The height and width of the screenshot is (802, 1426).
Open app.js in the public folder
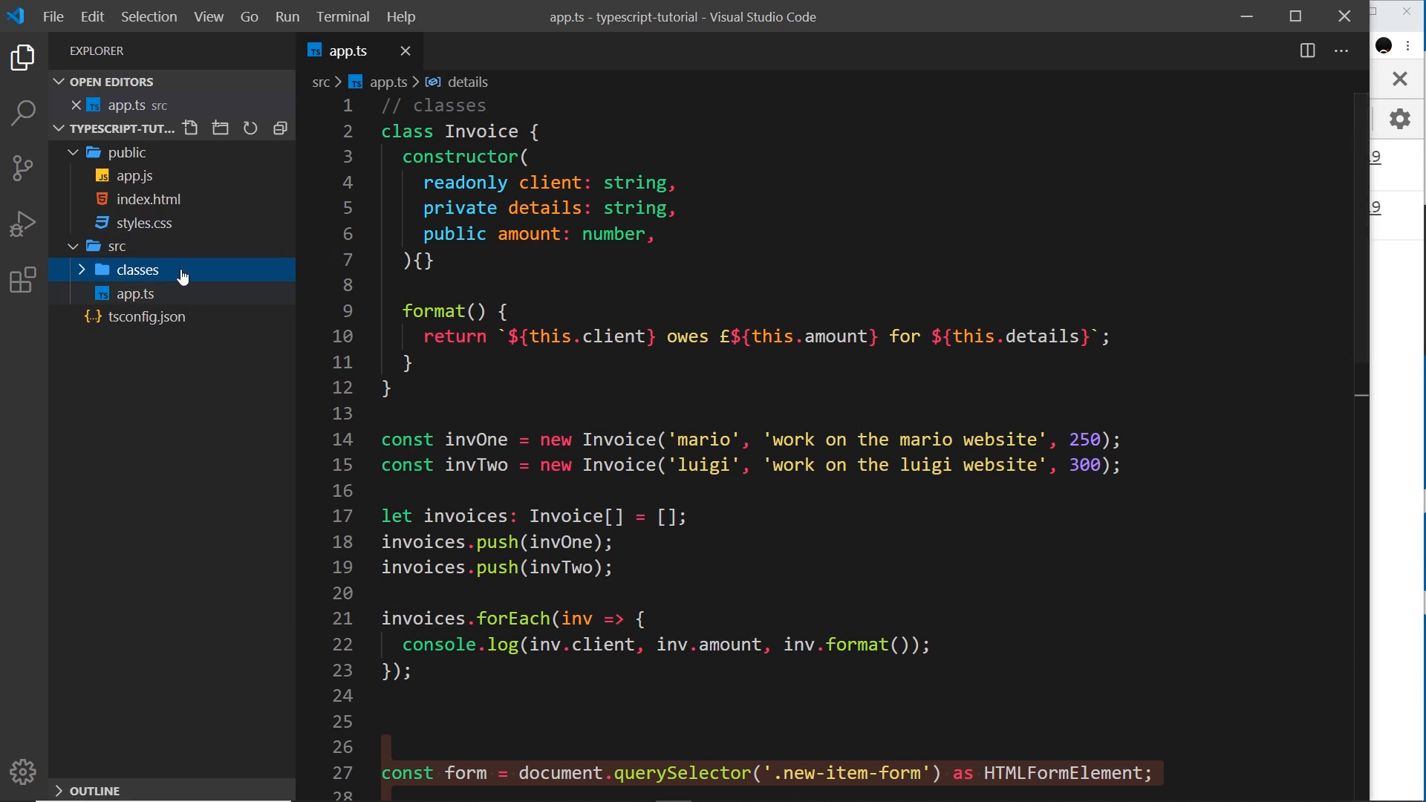pos(172,176)
